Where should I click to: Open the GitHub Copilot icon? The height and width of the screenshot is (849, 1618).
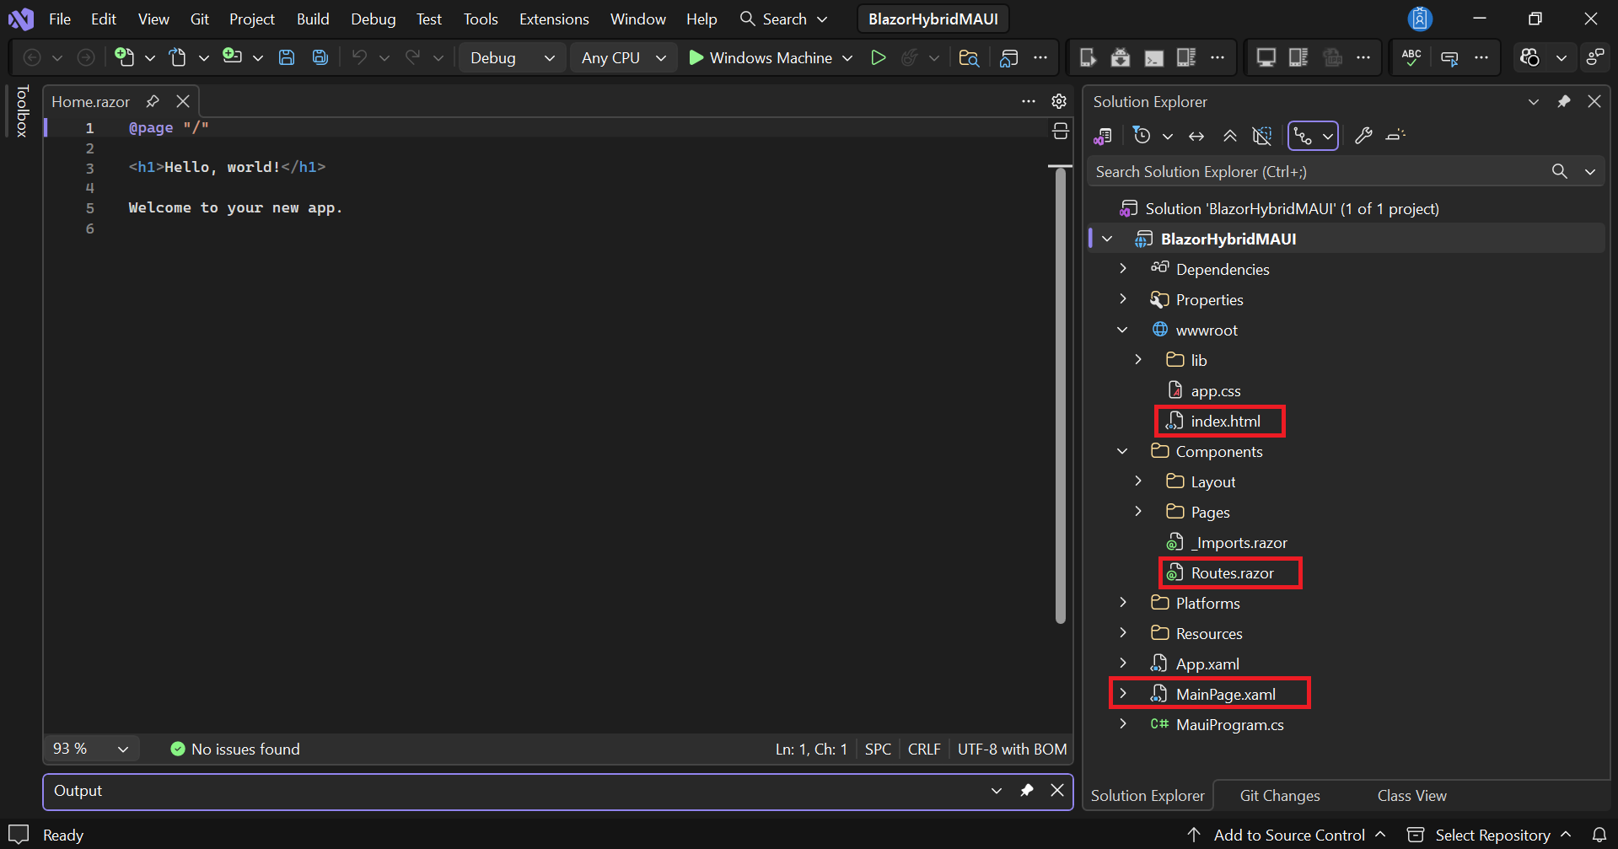1529,57
